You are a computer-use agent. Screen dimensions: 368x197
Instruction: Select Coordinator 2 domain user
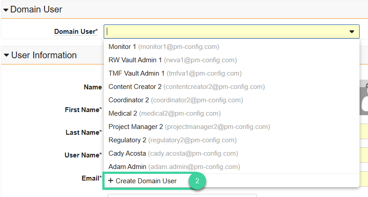click(x=231, y=100)
